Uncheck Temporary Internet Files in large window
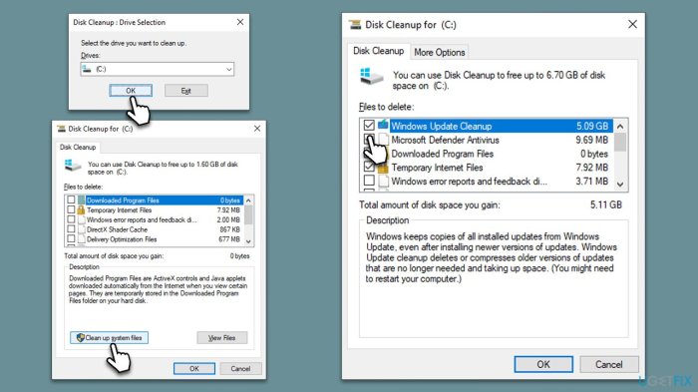Screen dimensions: 698x392 (369, 167)
